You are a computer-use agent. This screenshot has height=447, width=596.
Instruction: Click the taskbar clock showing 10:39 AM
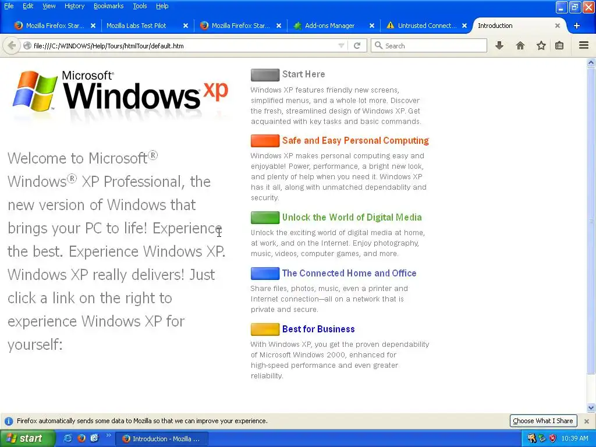(x=574, y=438)
